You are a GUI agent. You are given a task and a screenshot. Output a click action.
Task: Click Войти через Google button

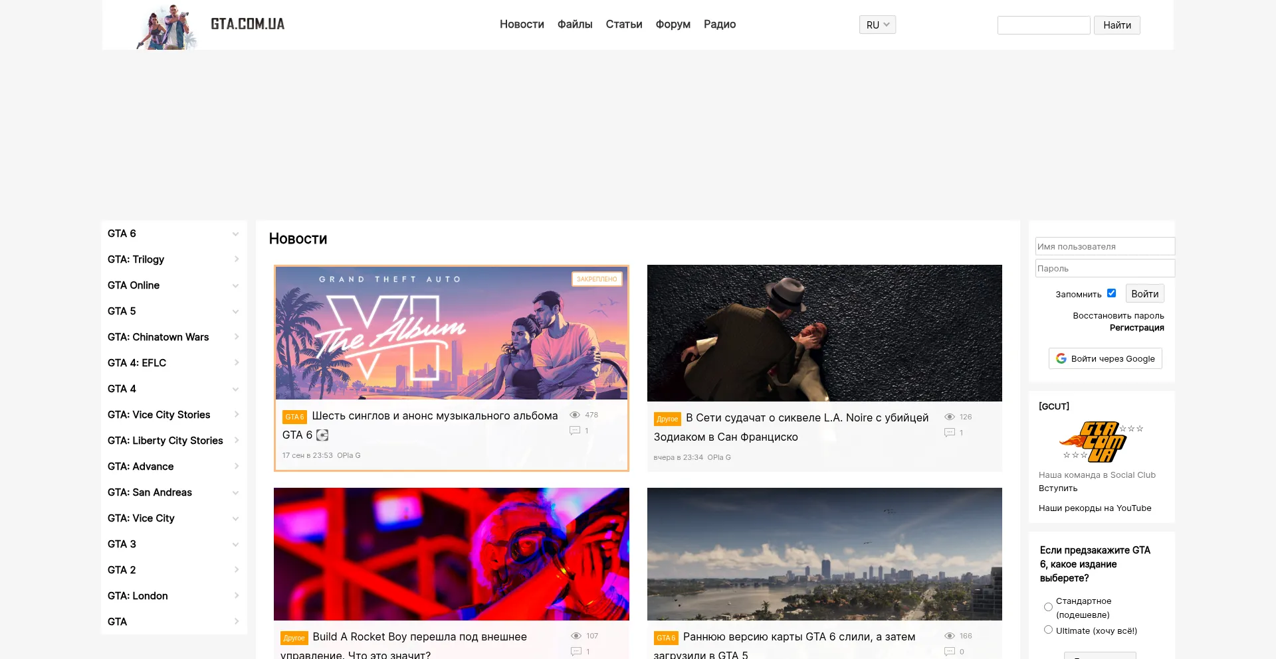[x=1105, y=358]
